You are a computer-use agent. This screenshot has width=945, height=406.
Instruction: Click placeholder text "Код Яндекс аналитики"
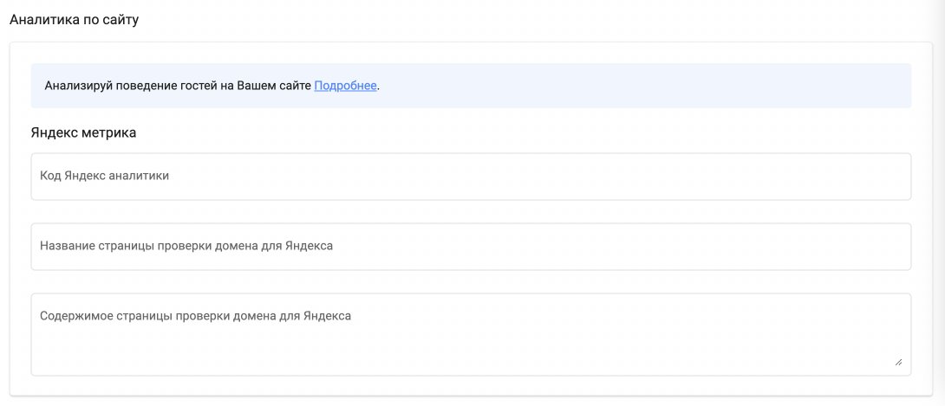click(104, 176)
